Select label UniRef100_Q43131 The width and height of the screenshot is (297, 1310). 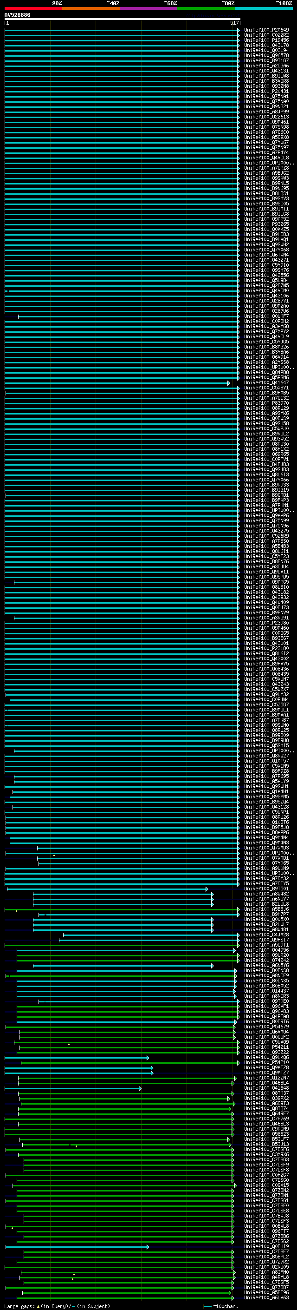pos(266,71)
